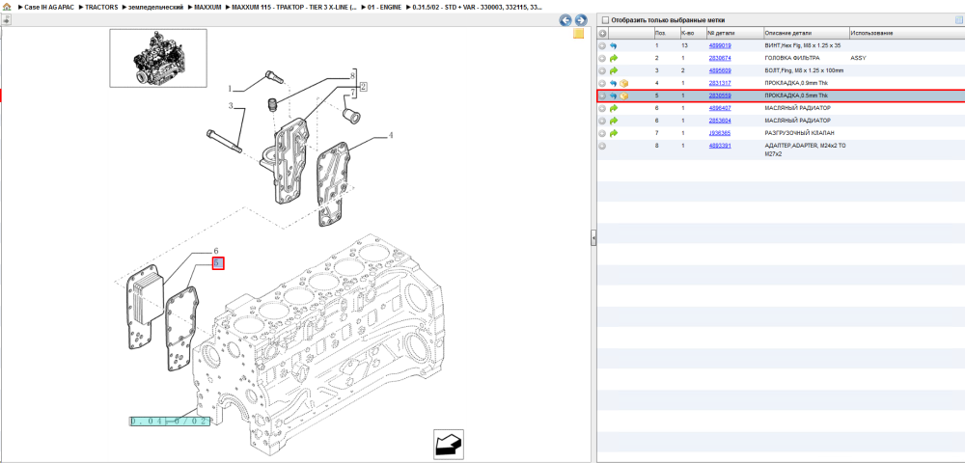Screen dimensions: 965x463
Task: Click the 'Использование' column header
Action: pyautogui.click(x=906, y=33)
